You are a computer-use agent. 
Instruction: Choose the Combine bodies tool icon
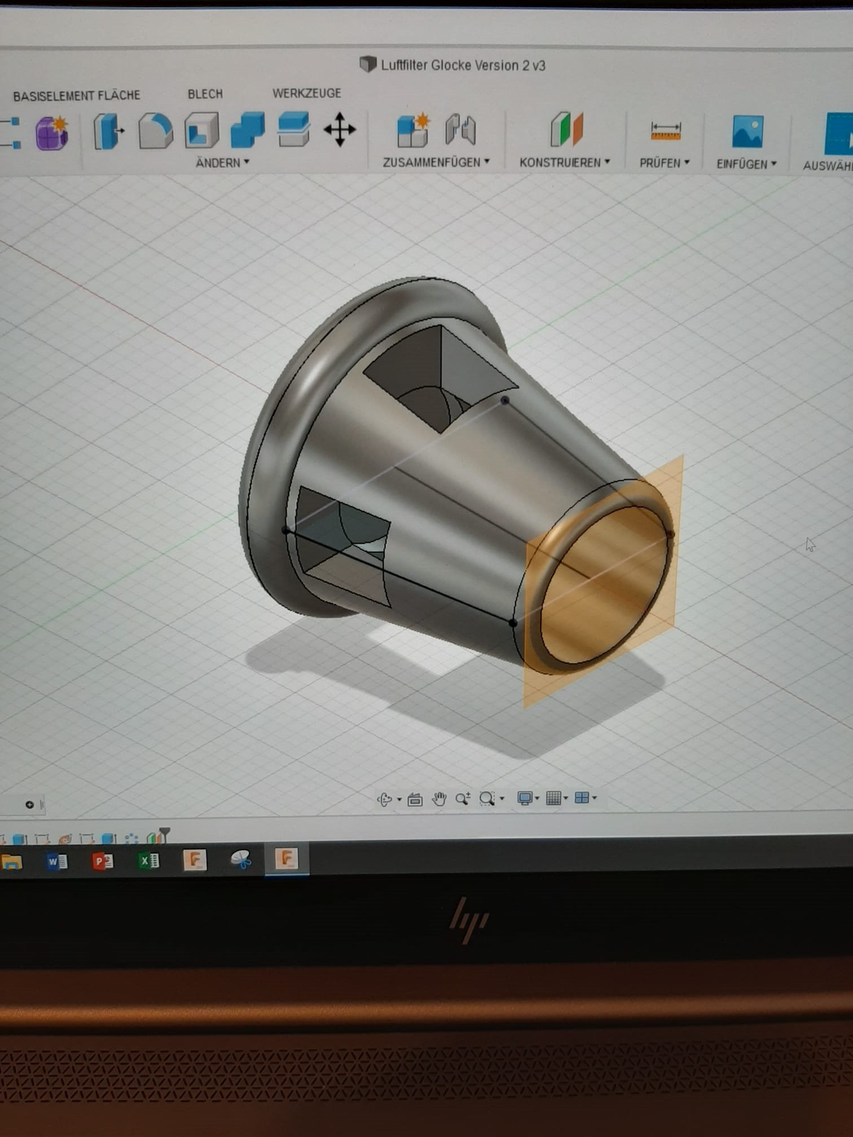[x=247, y=130]
